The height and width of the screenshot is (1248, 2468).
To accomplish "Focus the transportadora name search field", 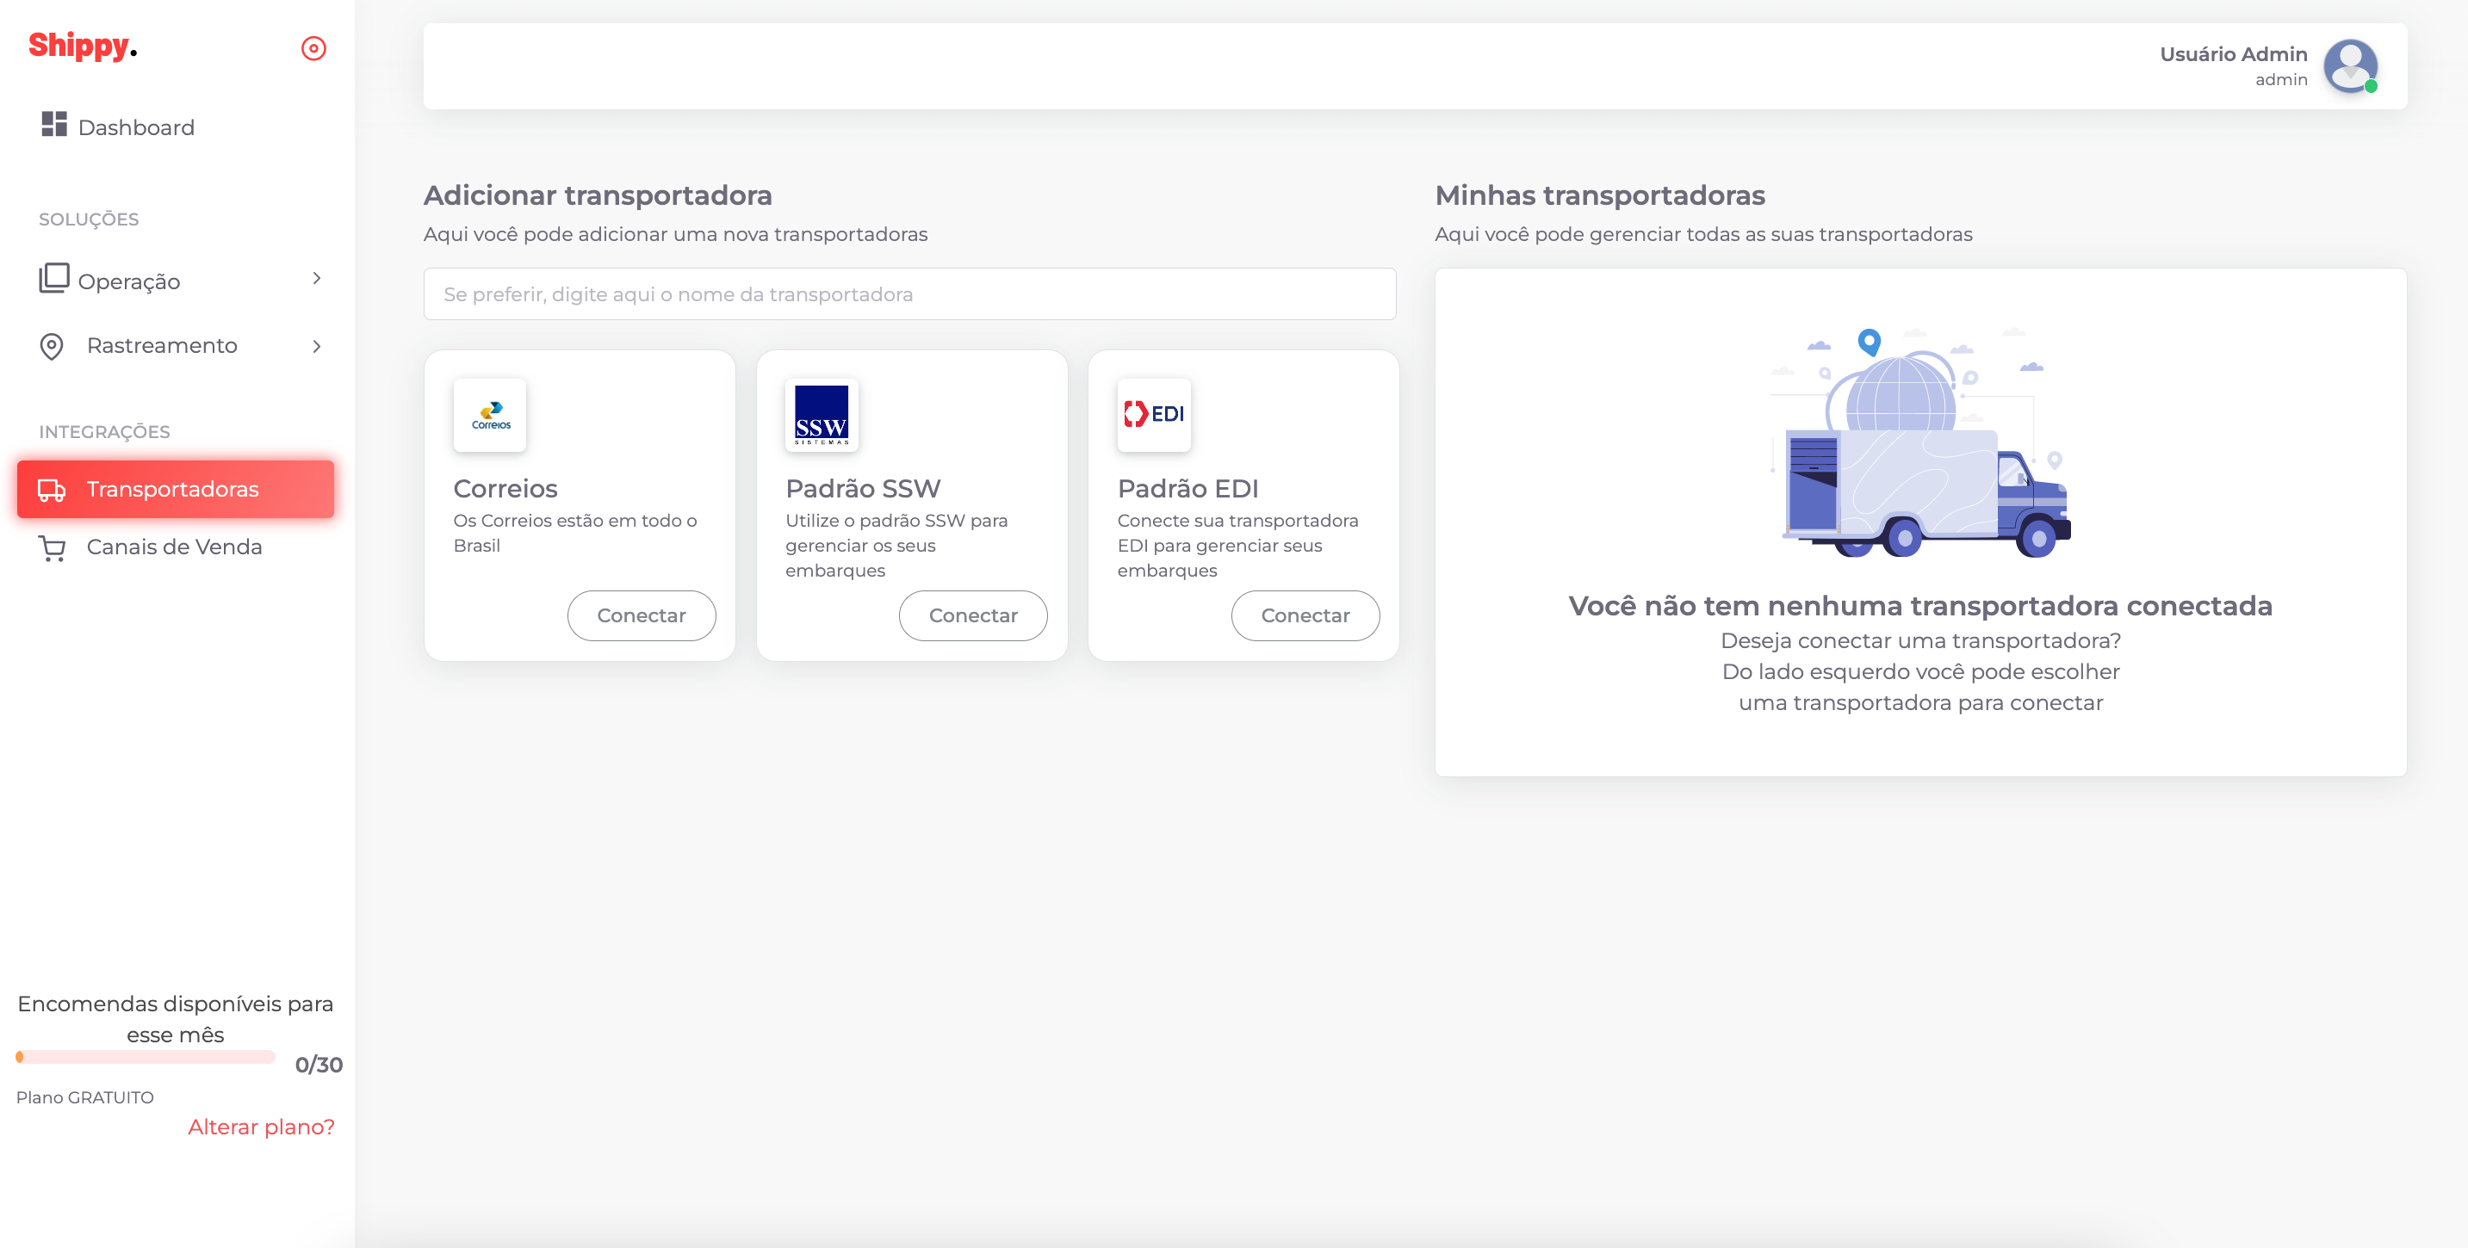I will 909,294.
